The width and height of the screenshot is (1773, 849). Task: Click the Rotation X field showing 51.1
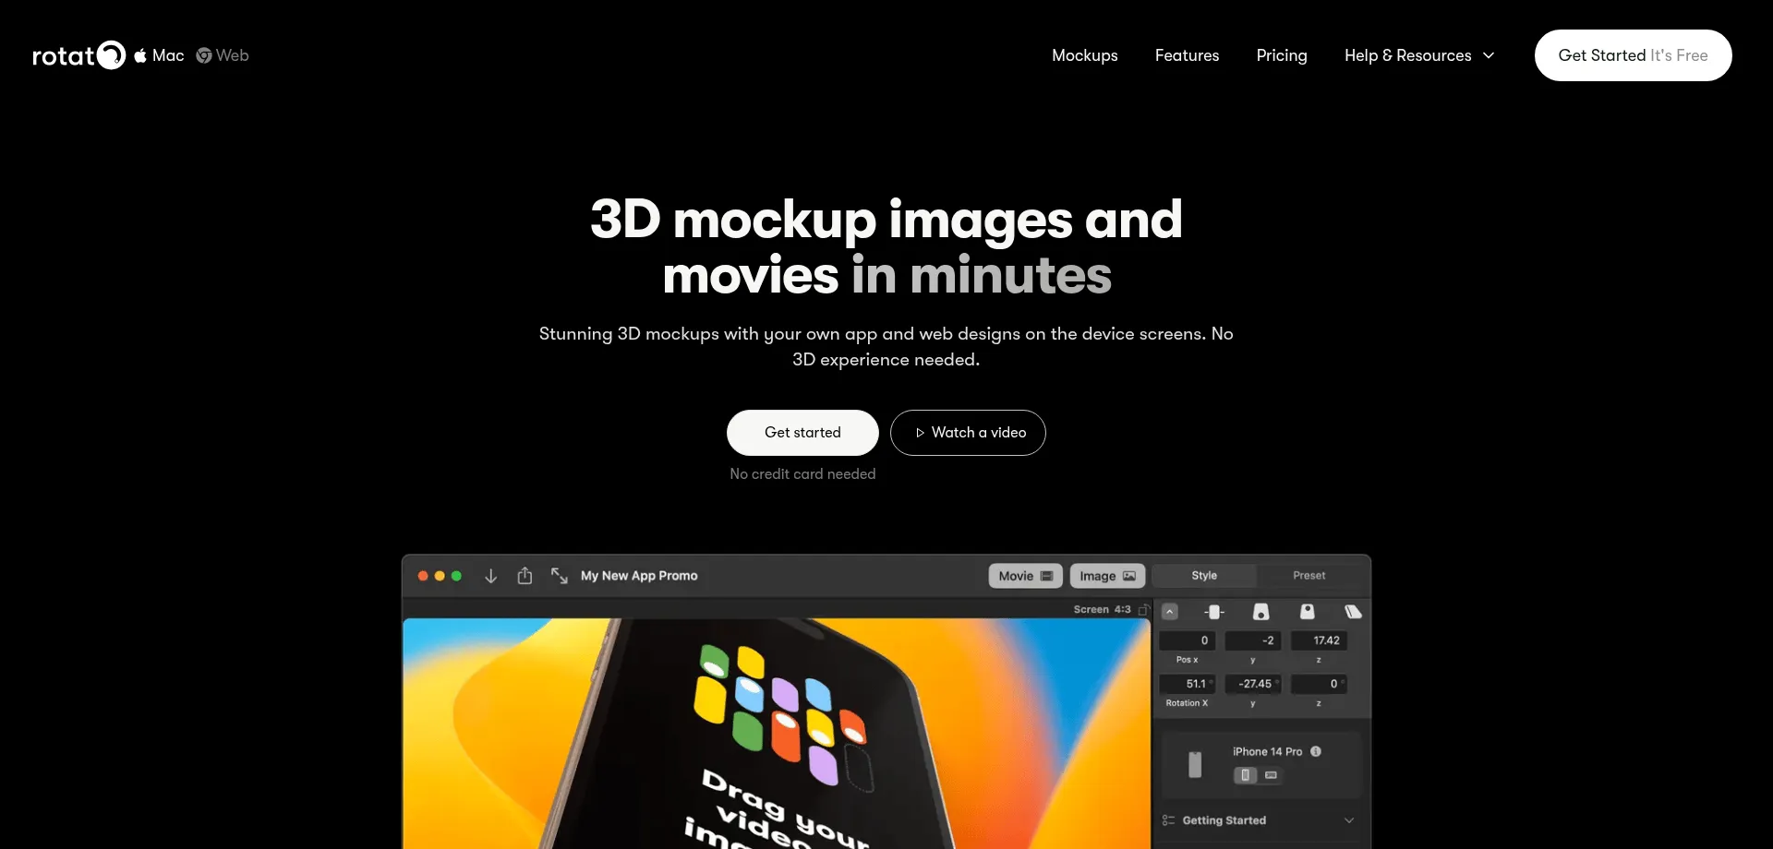pos(1187,684)
